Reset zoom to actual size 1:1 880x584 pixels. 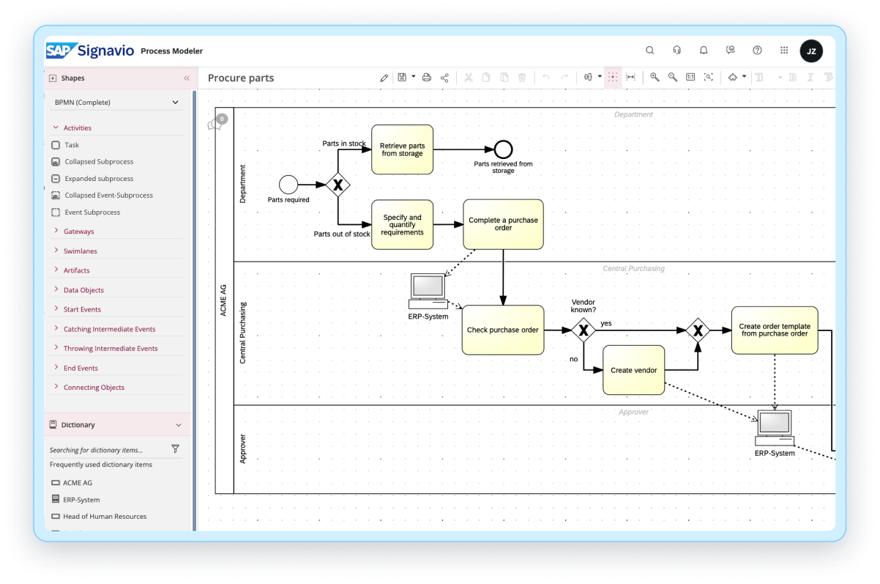coord(690,77)
